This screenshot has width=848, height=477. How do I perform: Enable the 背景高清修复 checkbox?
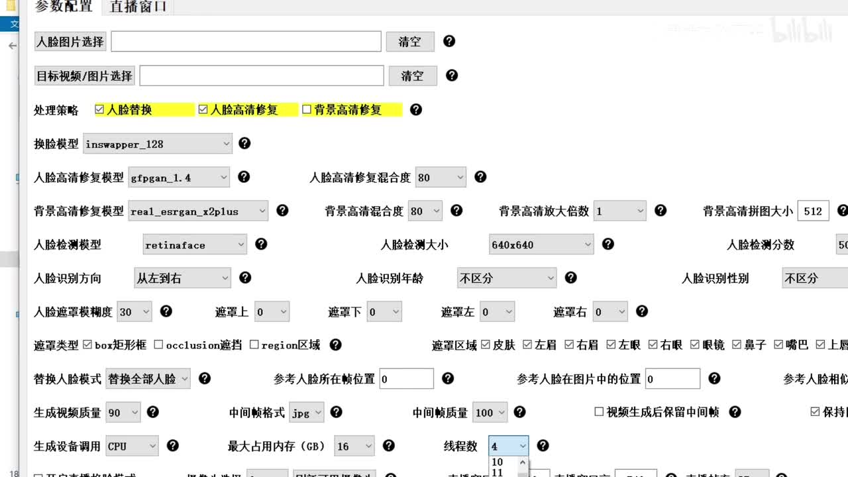click(307, 110)
